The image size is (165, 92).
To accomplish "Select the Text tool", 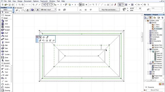I will pyautogui.click(x=6, y=72).
